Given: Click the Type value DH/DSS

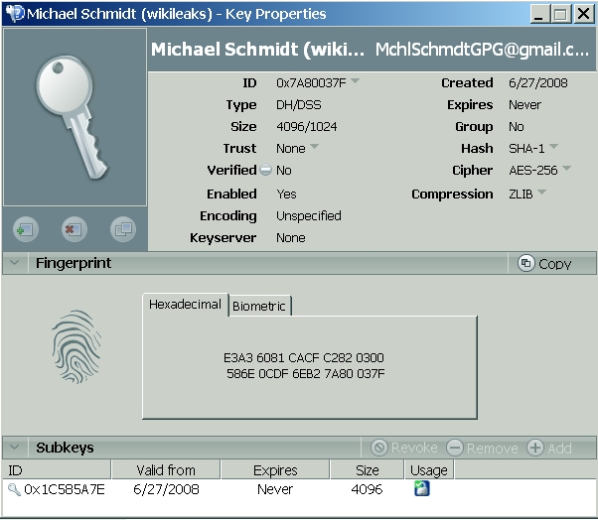Looking at the screenshot, I should point(299,104).
